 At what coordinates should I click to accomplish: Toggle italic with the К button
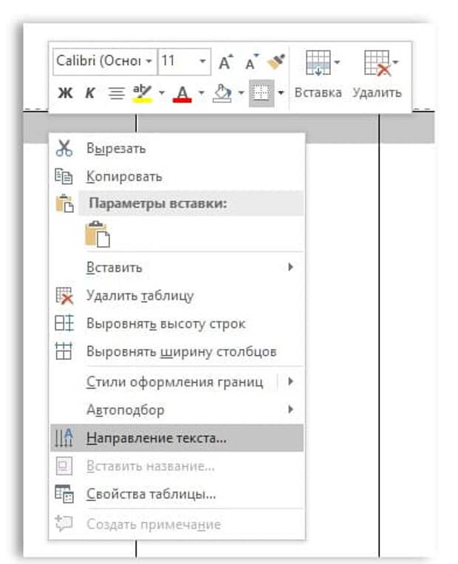pos(89,93)
